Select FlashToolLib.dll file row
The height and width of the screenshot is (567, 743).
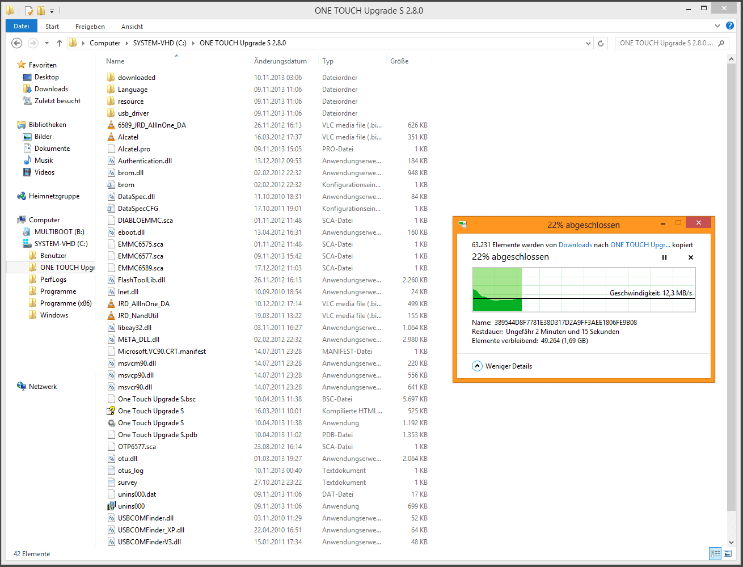pyautogui.click(x=267, y=280)
